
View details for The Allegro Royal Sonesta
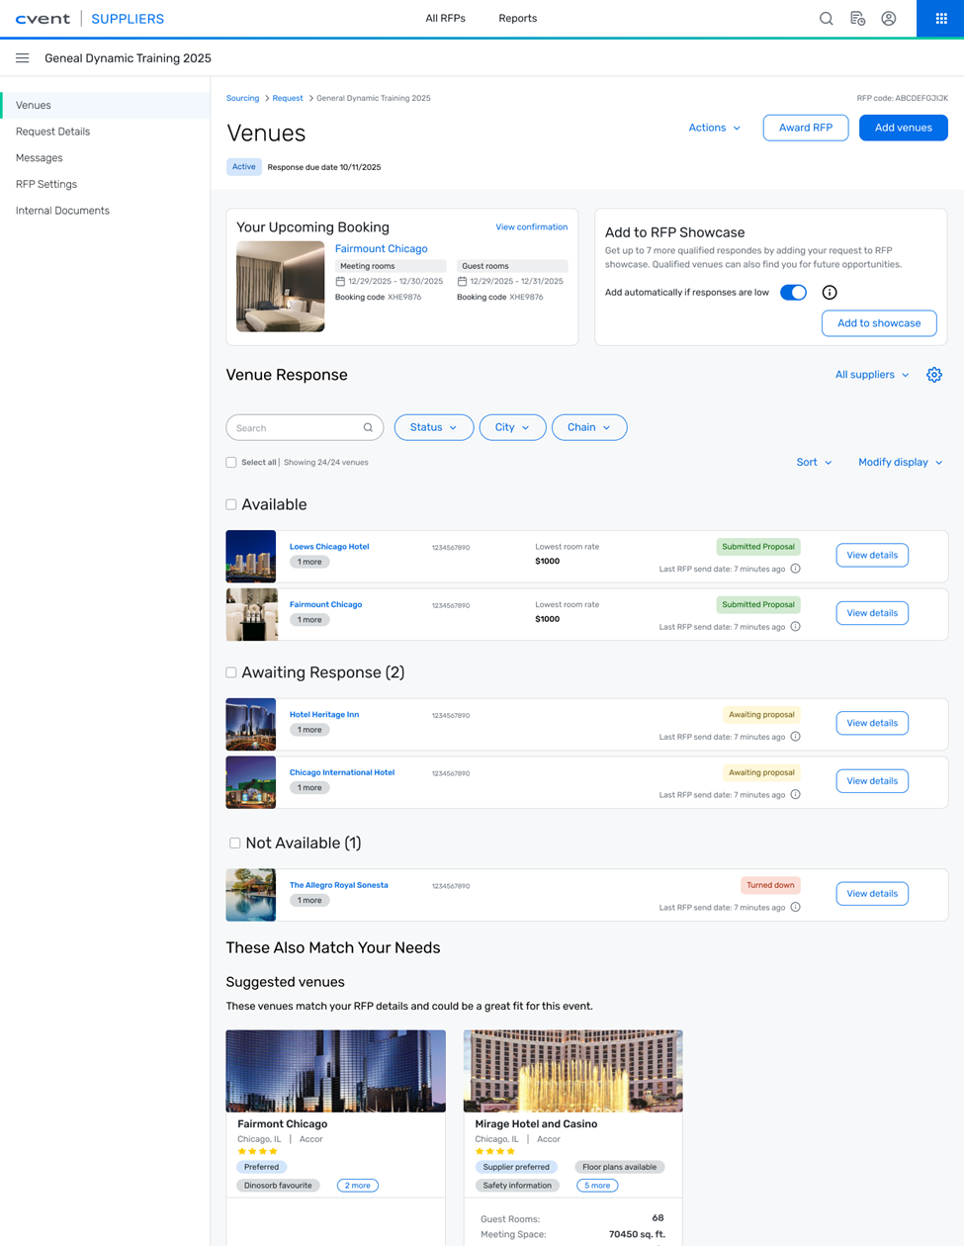tap(872, 894)
